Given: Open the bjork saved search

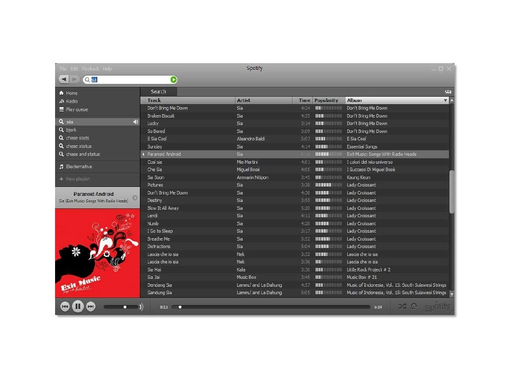Looking at the screenshot, I should pyautogui.click(x=71, y=130).
